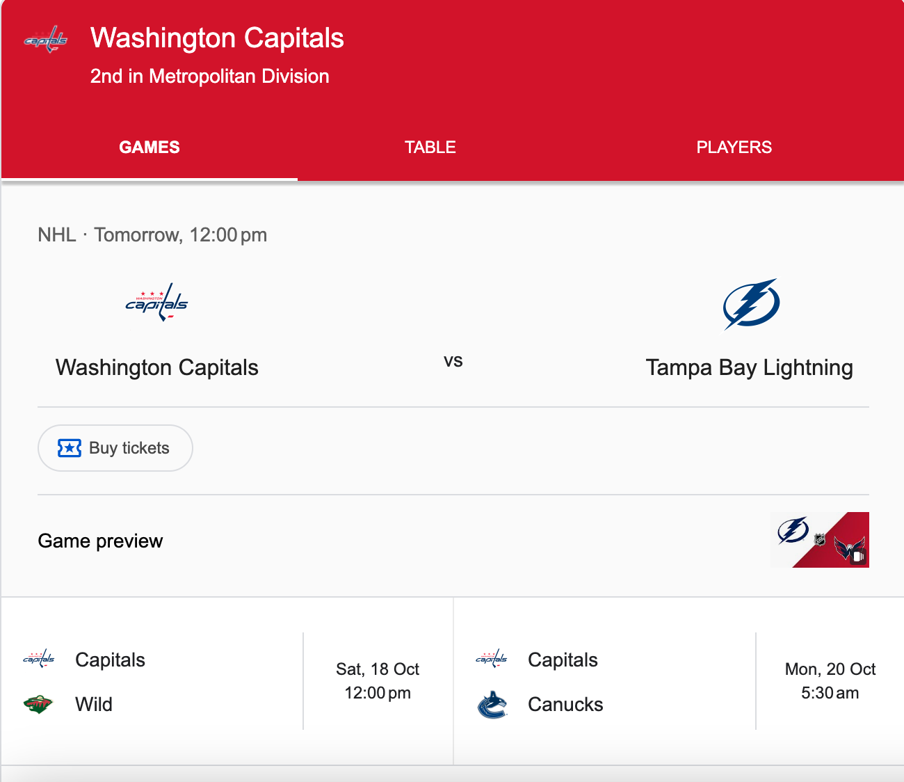The height and width of the screenshot is (782, 904).
Task: Click the Capitals logo in the header
Action: [x=46, y=40]
